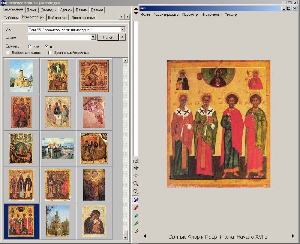Screen dimensions: 300x244
Task: Select the Transfiguration icon thumbnail in the top row
Action: (x=58, y=76)
